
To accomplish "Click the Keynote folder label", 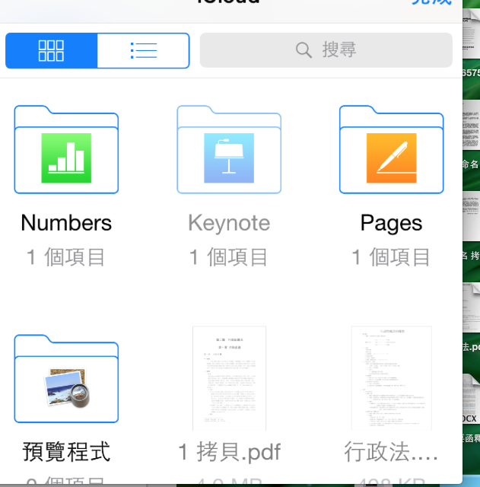I will [x=229, y=223].
